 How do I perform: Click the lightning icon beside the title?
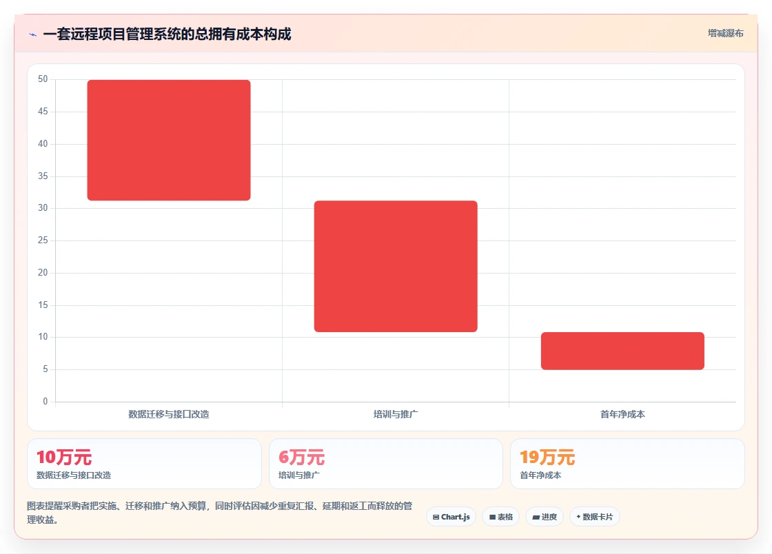click(33, 34)
